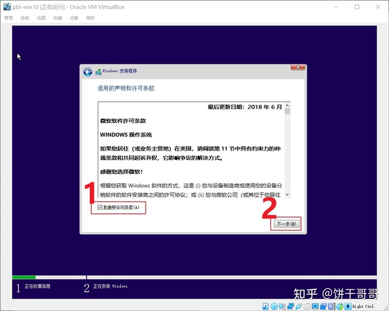
Task: Click the Windows 安装程序 dialog title
Action: pos(120,71)
